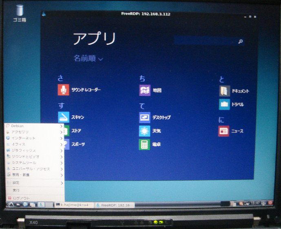Open the Weather (天気) app
The height and width of the screenshot is (229, 281).
coord(150,131)
